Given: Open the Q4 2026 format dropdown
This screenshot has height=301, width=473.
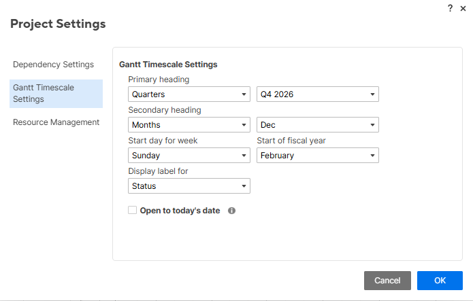Looking at the screenshot, I should 318,94.
